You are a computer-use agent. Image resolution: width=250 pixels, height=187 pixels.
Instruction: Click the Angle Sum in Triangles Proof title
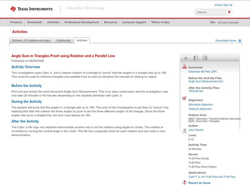63,56
